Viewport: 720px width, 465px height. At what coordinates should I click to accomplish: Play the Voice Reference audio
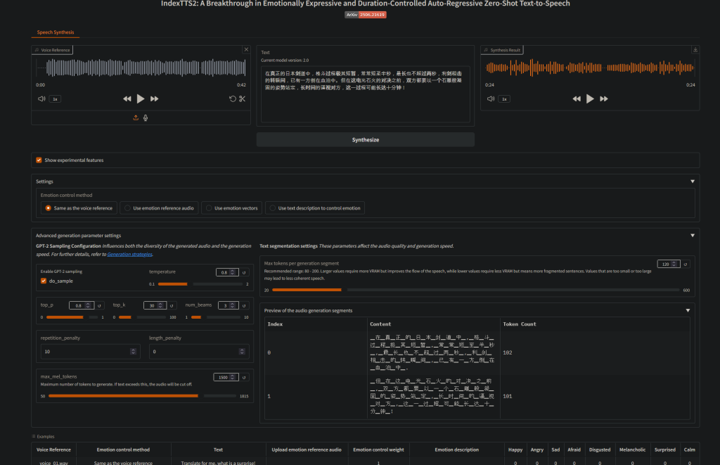[x=141, y=99]
